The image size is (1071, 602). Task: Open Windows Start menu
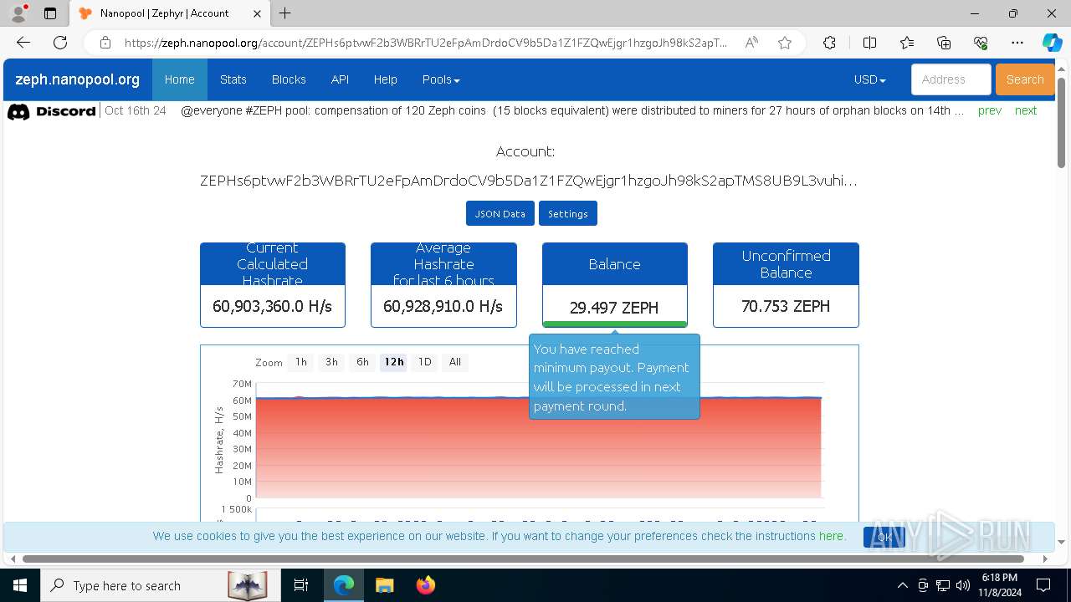coord(19,585)
